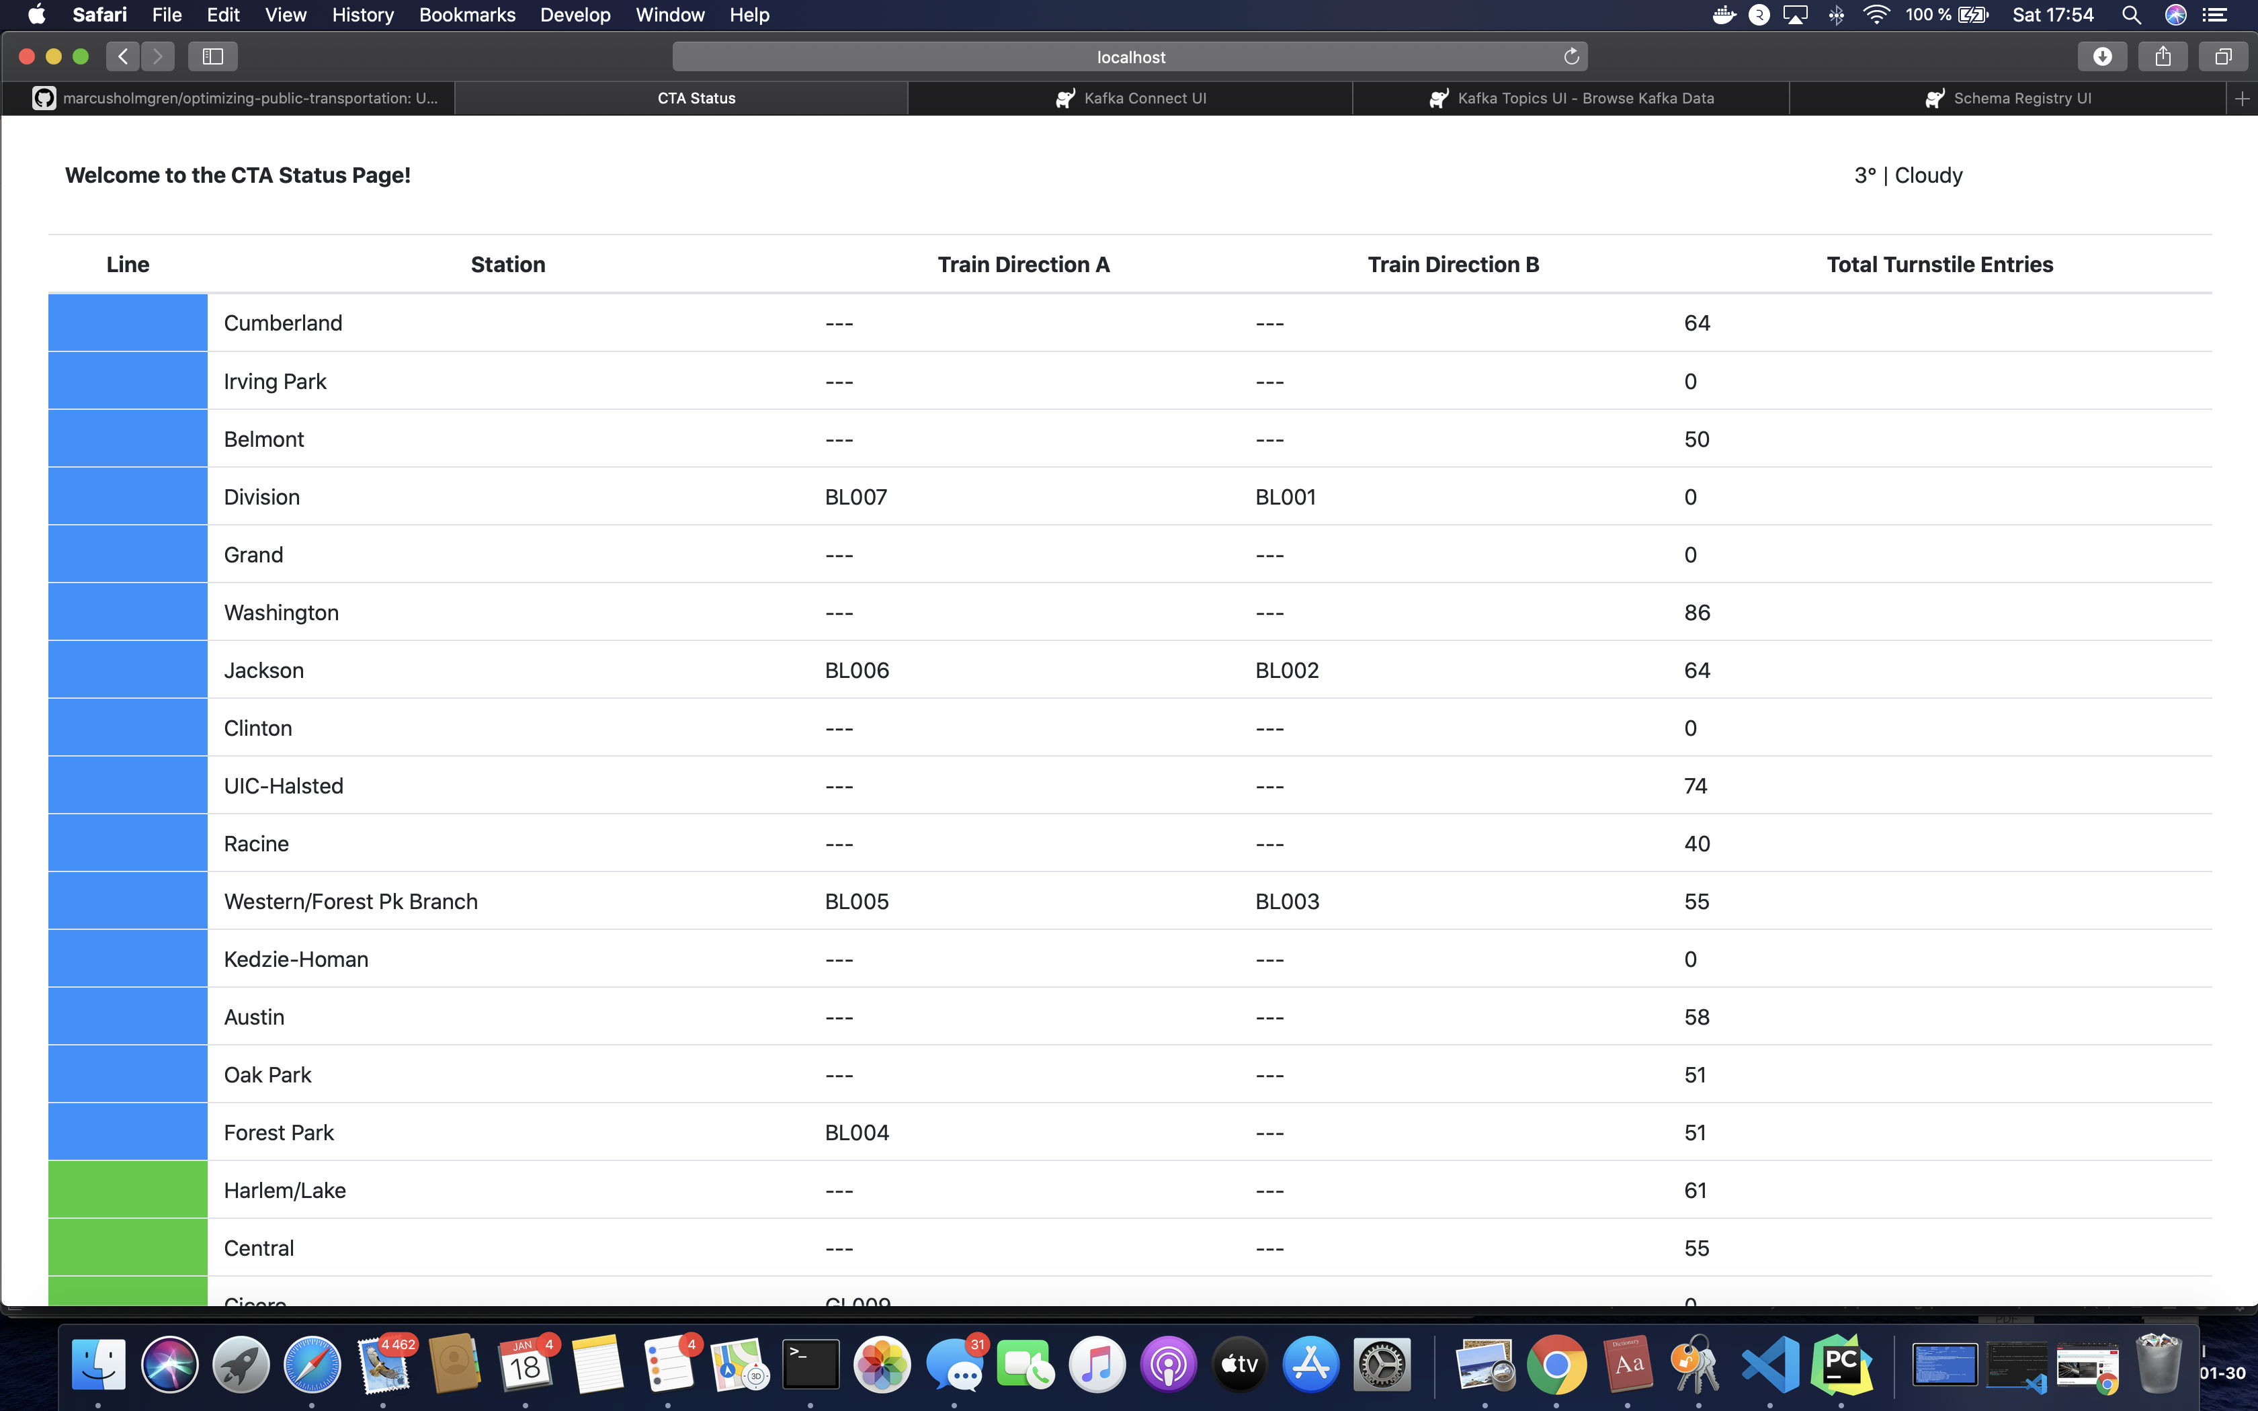The height and width of the screenshot is (1411, 2258).
Task: Open Notification Center list icon
Action: point(2215,15)
